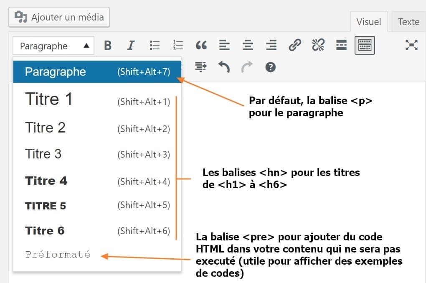Open the Paragraphe format dropdown
The height and width of the screenshot is (283, 426).
pos(53,46)
